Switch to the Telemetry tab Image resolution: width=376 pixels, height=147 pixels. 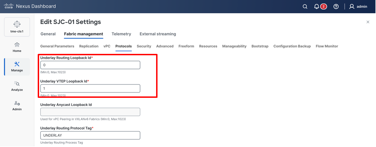(121, 34)
